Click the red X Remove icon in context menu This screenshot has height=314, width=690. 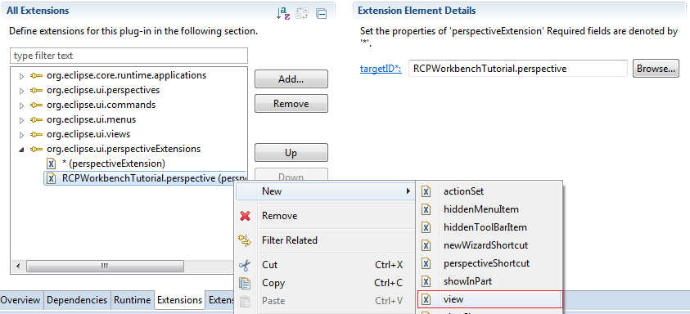(245, 216)
